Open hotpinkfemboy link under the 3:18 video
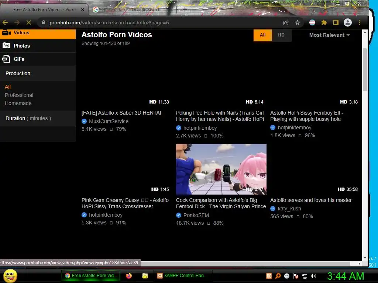This screenshot has height=283, width=378. [294, 127]
